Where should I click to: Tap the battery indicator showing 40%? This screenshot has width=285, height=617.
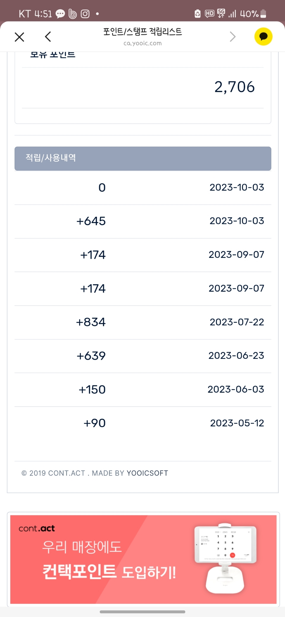[x=253, y=14]
